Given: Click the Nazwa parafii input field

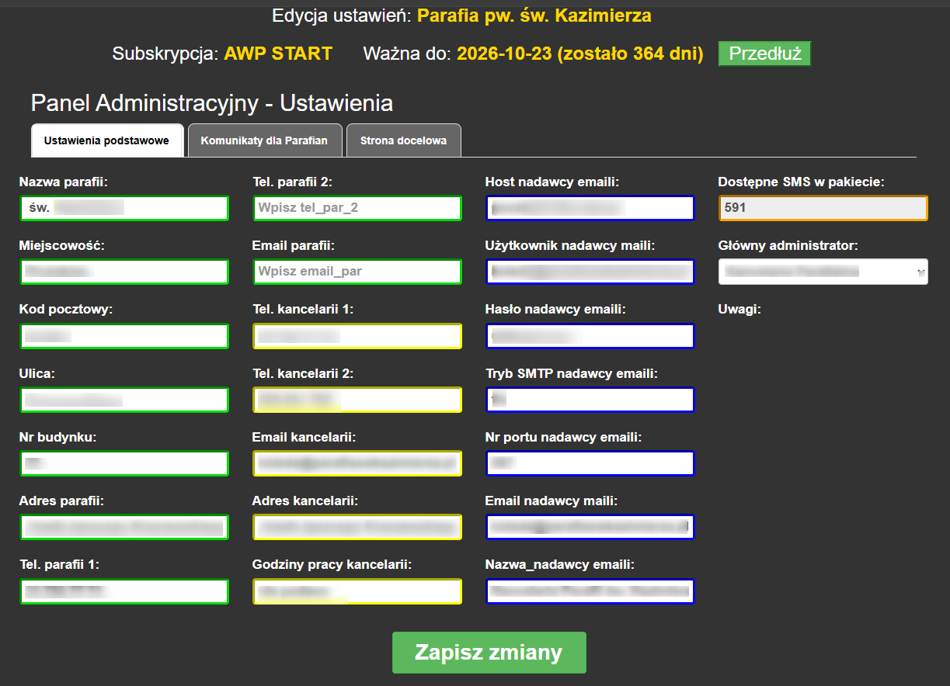Looking at the screenshot, I should tap(124, 208).
